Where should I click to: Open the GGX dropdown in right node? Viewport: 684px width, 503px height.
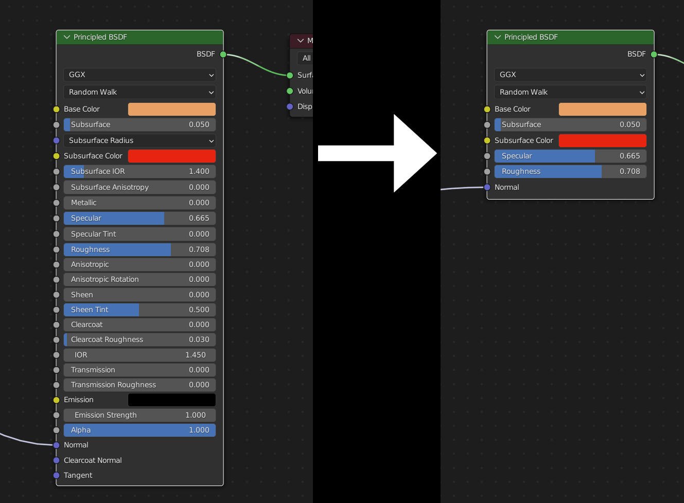pos(570,75)
